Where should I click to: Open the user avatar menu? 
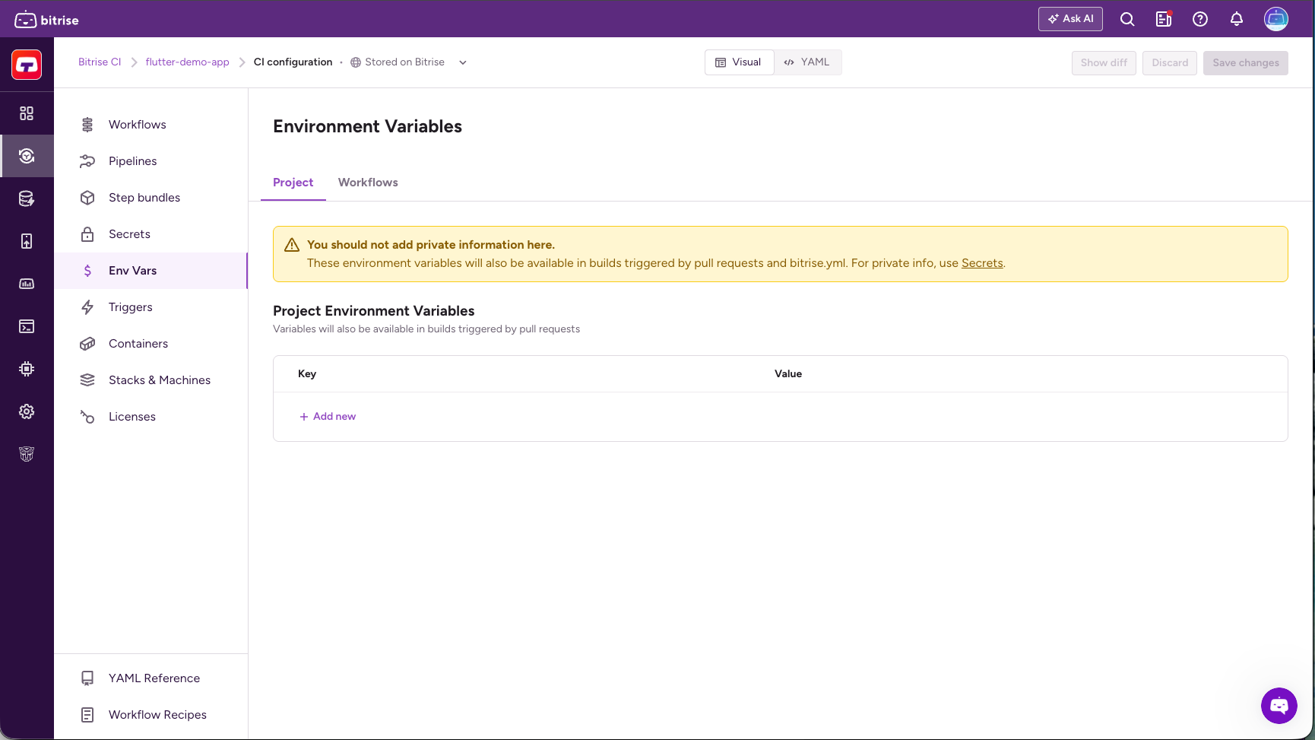(1276, 19)
